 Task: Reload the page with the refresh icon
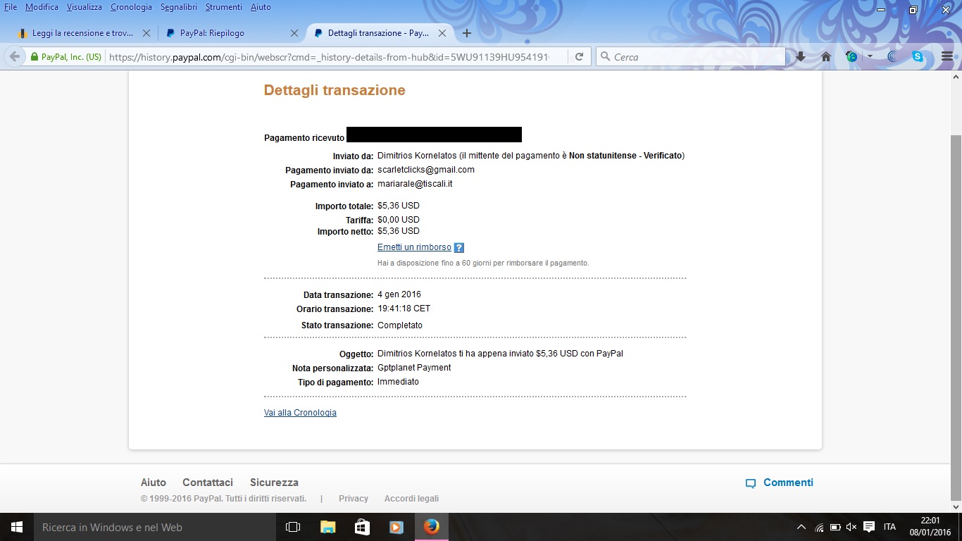(x=580, y=57)
